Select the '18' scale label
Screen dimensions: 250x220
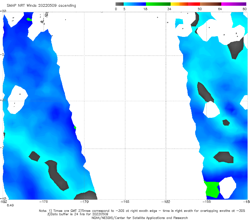145,9
